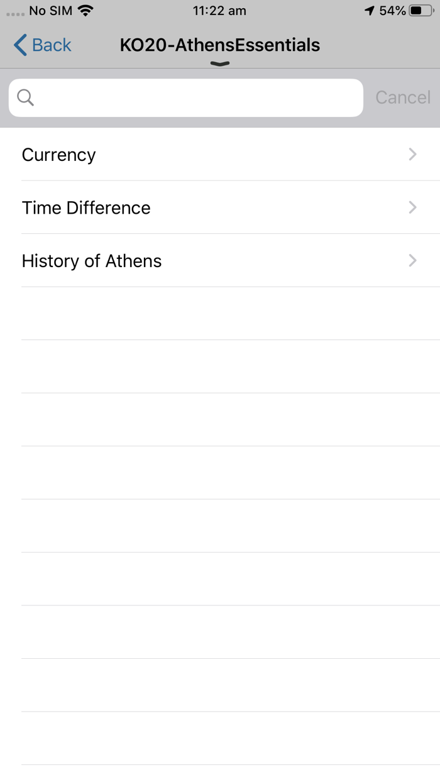Open the History of Athens entry

click(220, 260)
